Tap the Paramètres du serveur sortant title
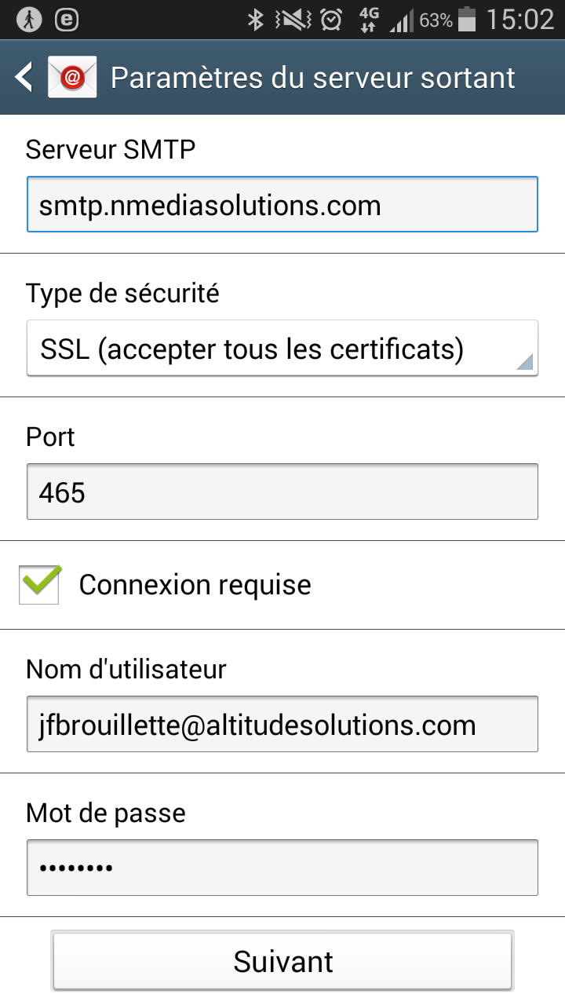565x1005 pixels. (x=313, y=78)
